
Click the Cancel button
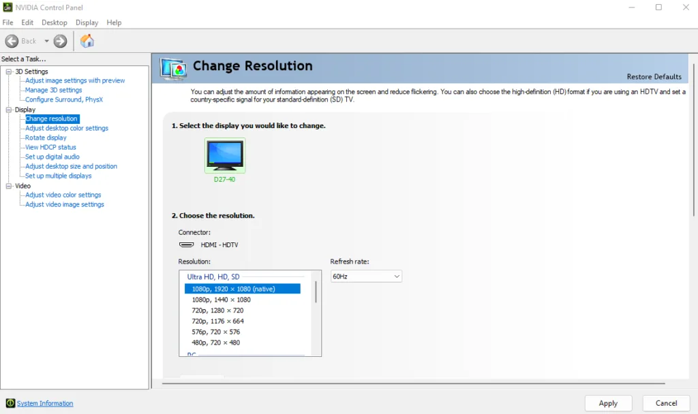click(666, 403)
